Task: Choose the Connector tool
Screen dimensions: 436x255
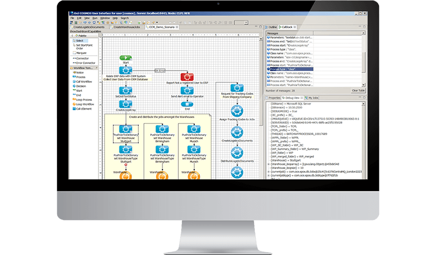Action: pyautogui.click(x=82, y=58)
